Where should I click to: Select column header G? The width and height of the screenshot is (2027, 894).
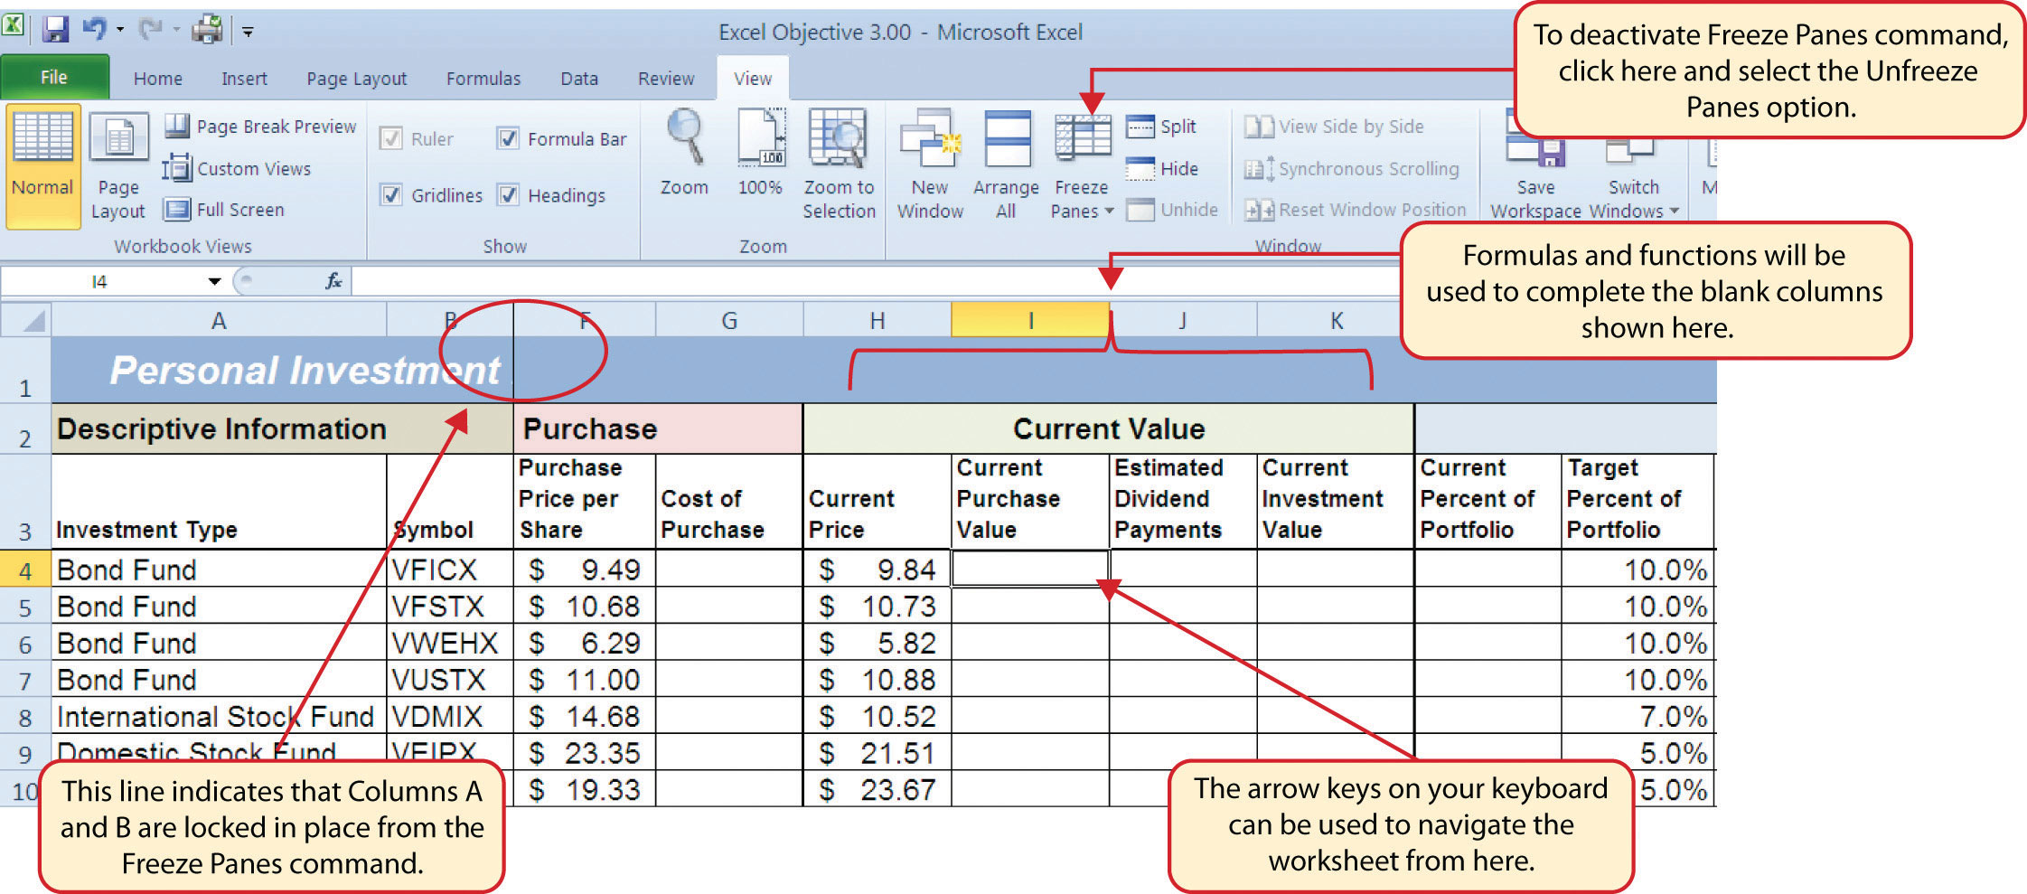pos(728,321)
